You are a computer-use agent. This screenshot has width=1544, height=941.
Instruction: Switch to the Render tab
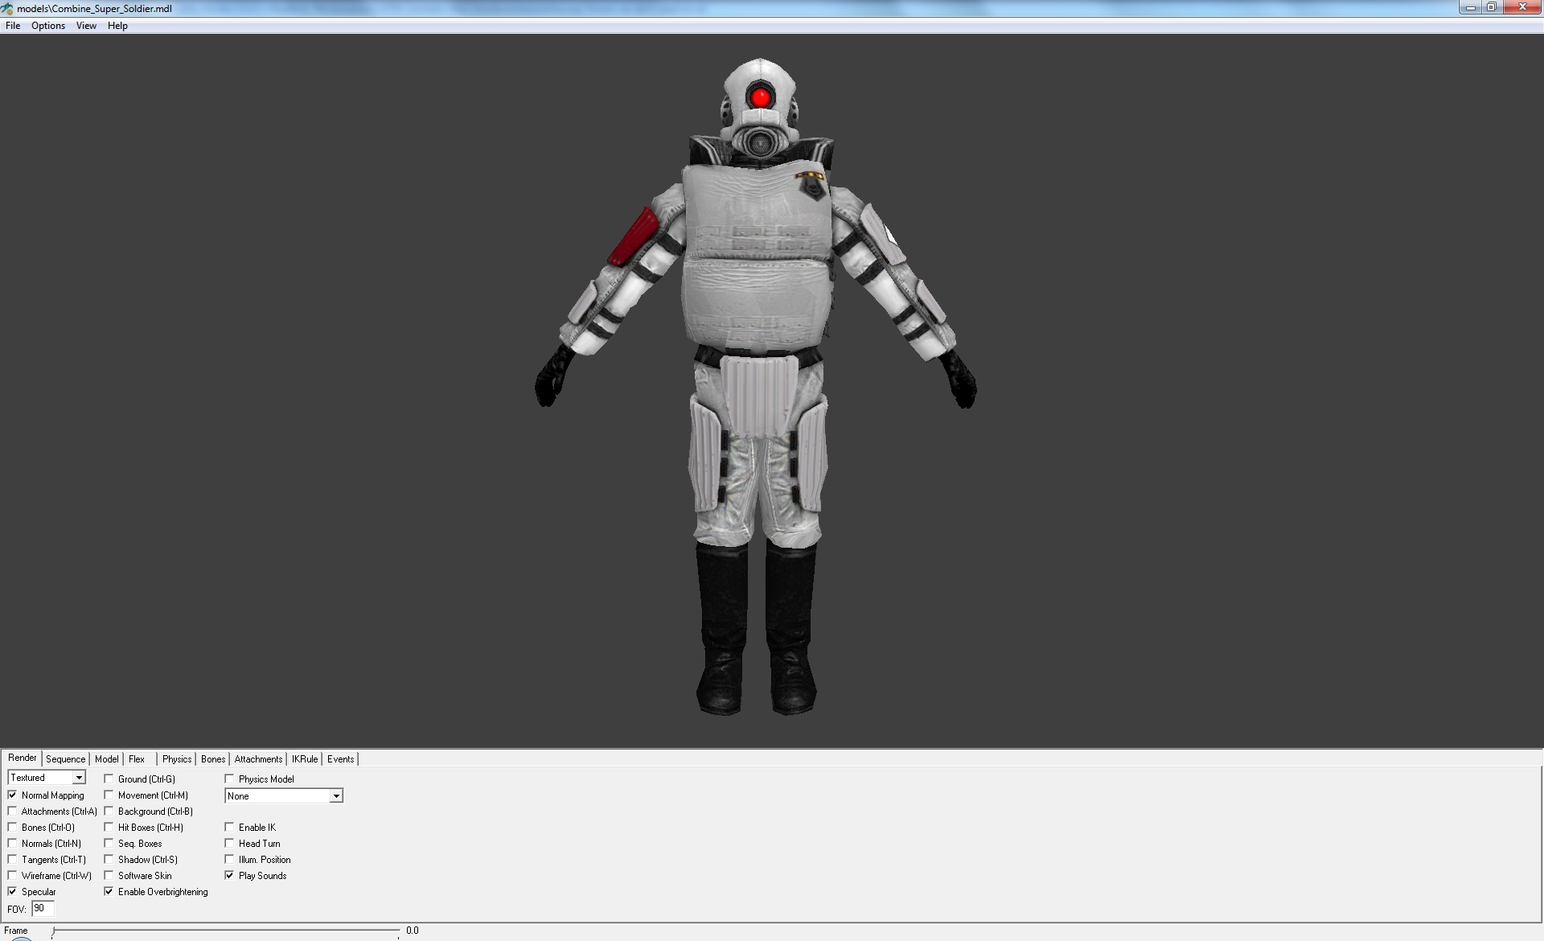pyautogui.click(x=23, y=758)
